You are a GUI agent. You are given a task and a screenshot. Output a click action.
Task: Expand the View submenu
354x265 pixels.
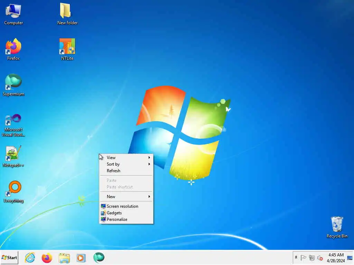126,157
